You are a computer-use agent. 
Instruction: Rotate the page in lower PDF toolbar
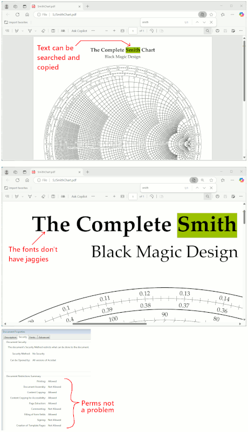click(x=152, y=197)
